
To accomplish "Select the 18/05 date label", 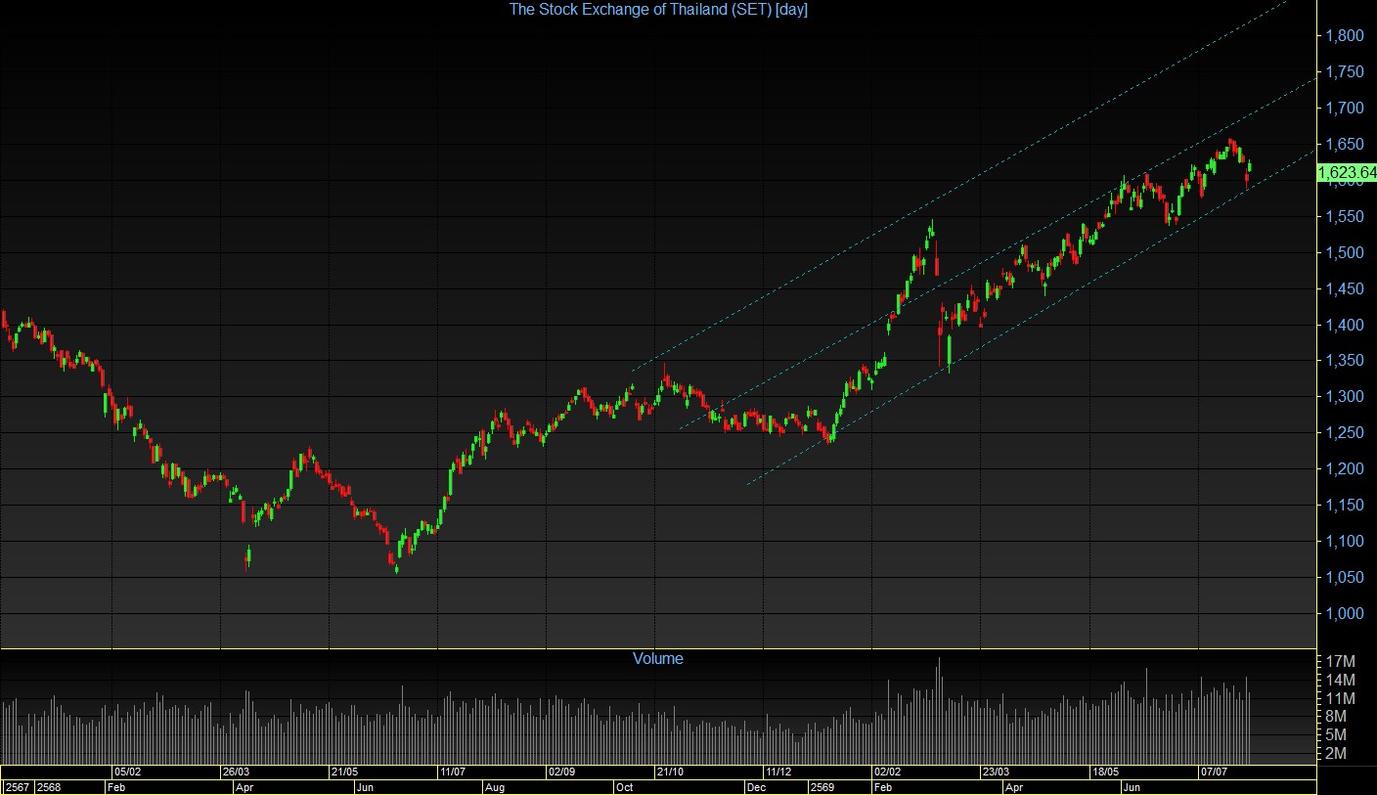I will [1105, 773].
